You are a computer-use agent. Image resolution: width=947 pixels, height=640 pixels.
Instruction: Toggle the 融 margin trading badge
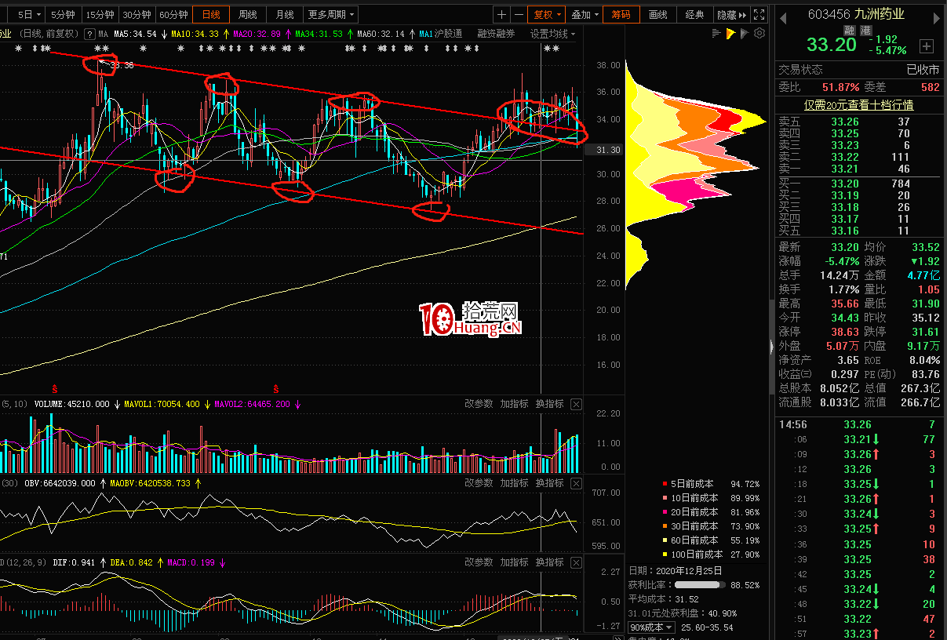[x=849, y=30]
